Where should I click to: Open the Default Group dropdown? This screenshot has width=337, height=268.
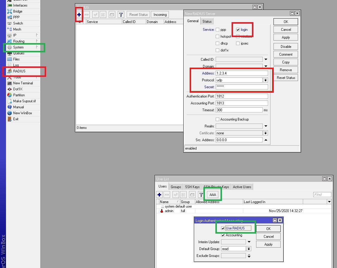pyautogui.click(x=249, y=249)
